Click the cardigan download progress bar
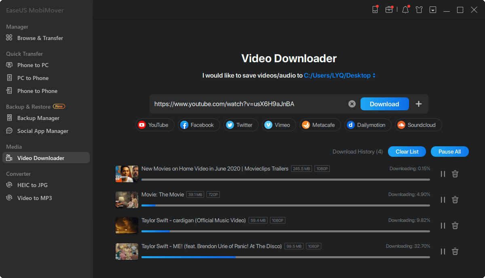 [x=286, y=231]
